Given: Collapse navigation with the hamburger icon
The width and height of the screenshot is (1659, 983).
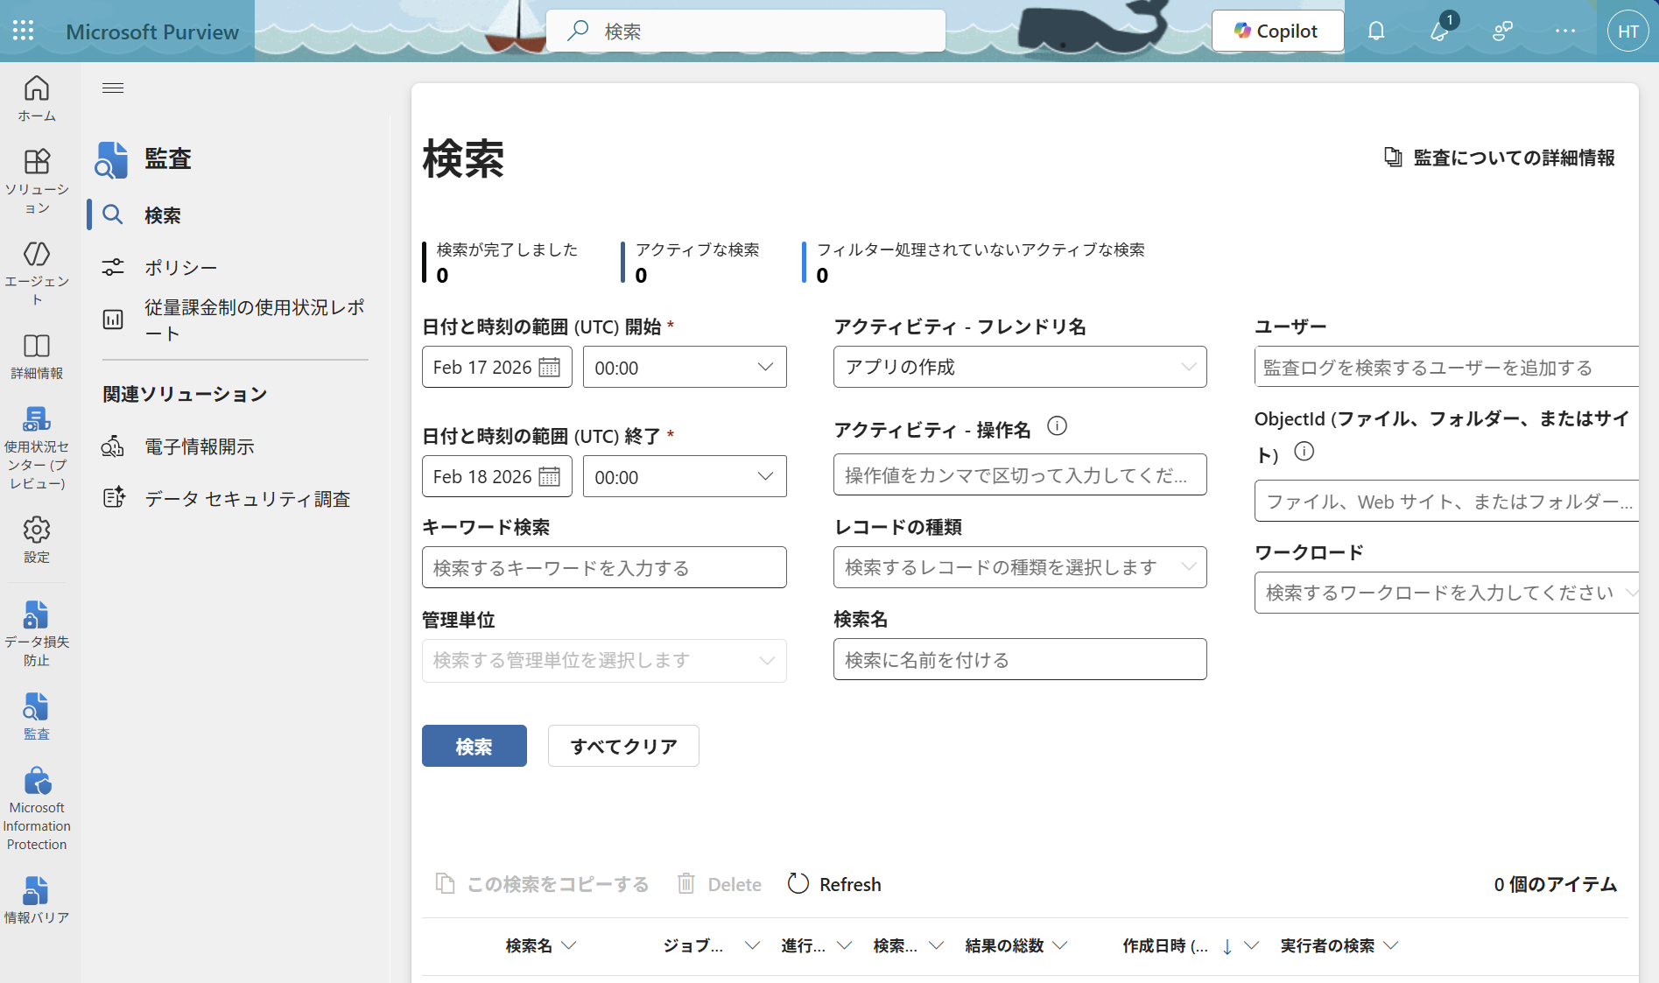Looking at the screenshot, I should (x=113, y=88).
